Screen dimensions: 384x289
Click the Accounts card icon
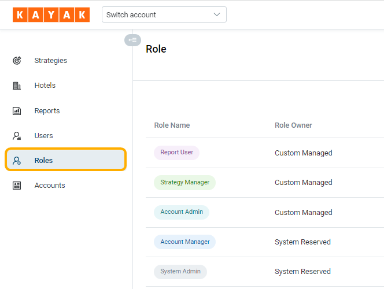[17, 186]
